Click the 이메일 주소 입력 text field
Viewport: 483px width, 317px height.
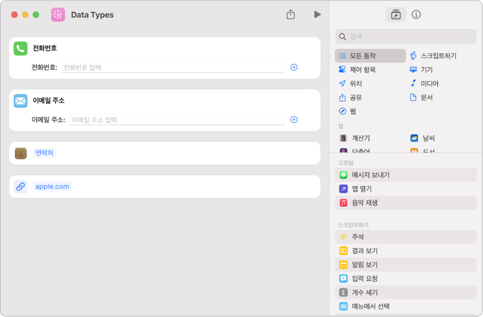tap(178, 120)
